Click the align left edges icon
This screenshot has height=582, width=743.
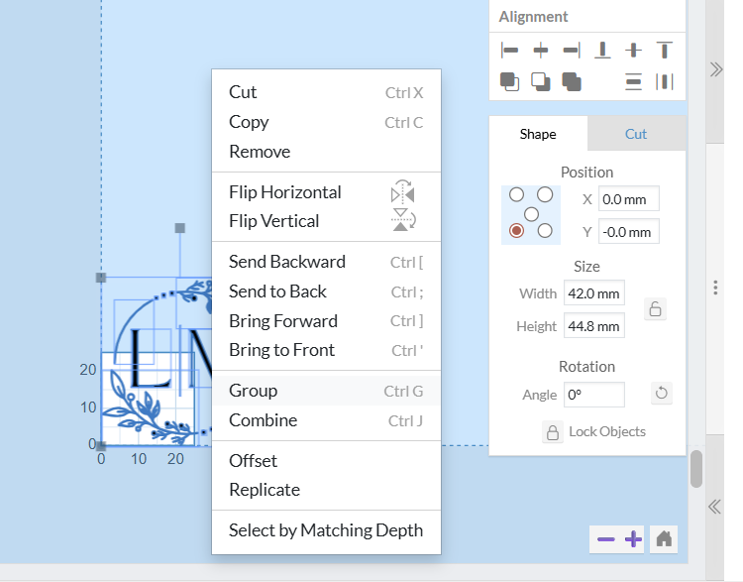click(x=510, y=50)
